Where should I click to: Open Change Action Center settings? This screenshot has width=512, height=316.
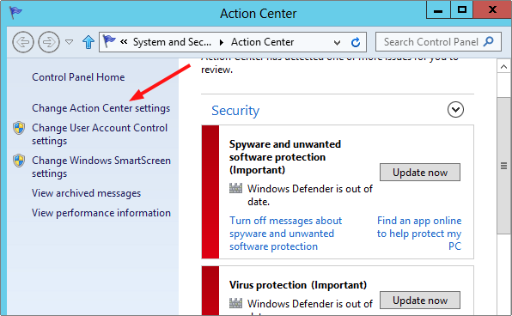click(x=101, y=108)
